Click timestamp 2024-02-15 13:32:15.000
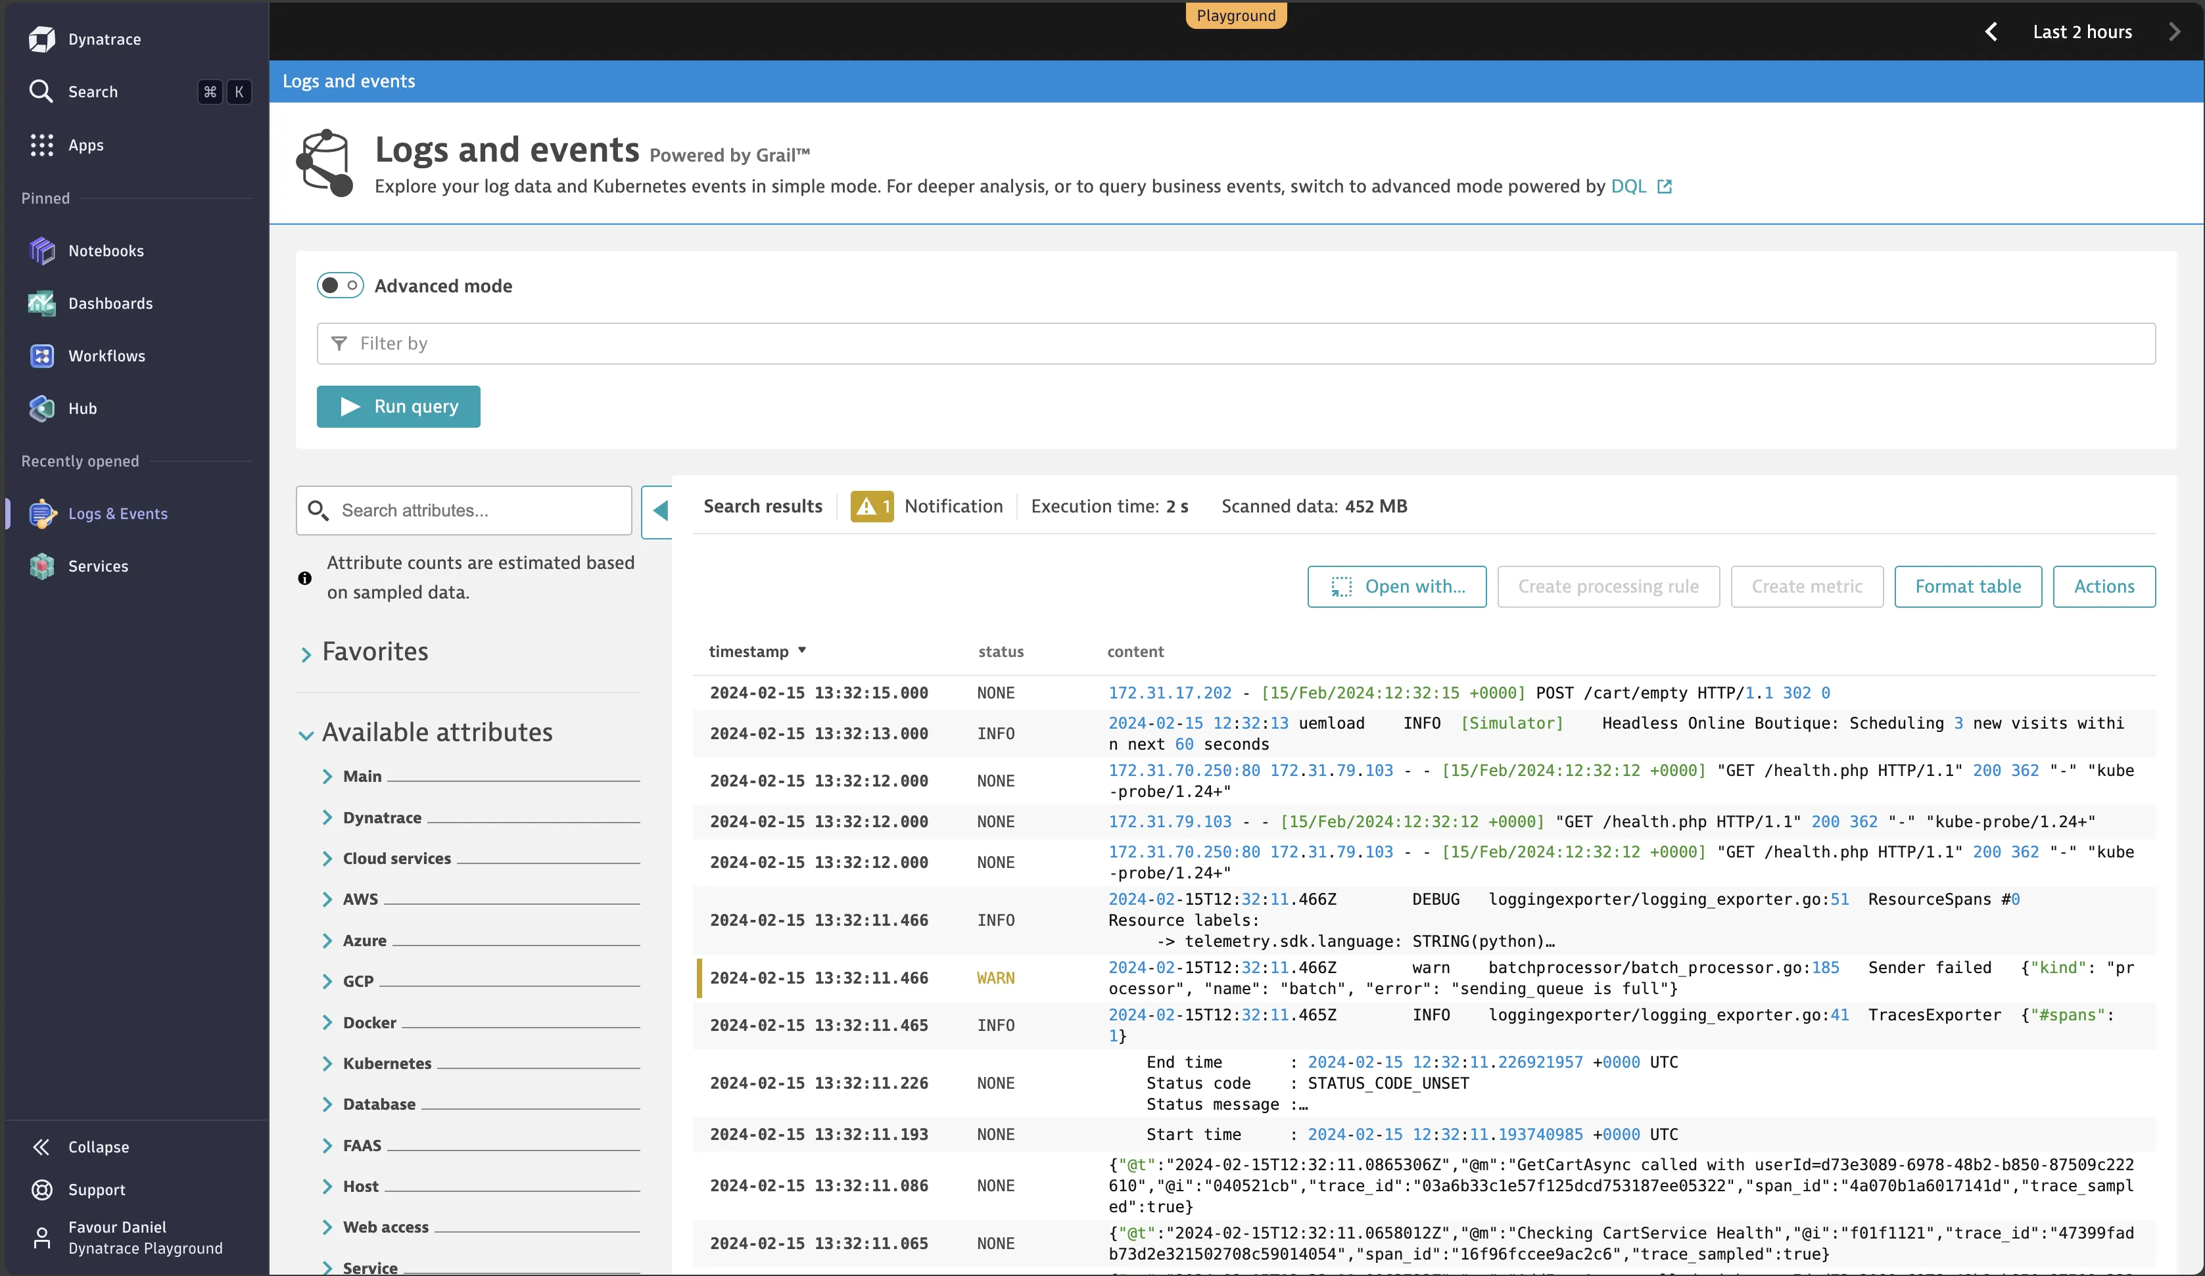This screenshot has height=1276, width=2205. pos(819,693)
